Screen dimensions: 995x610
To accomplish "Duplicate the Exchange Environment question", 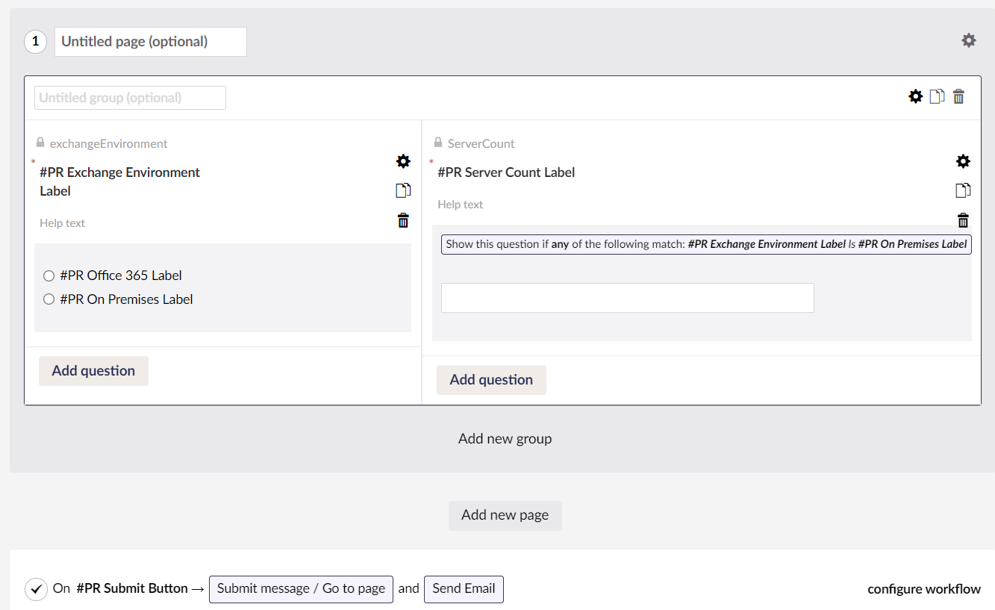I will click(x=403, y=190).
